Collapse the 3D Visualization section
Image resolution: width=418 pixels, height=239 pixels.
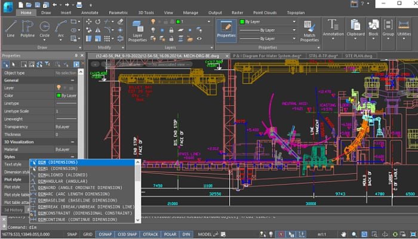(x=72, y=142)
